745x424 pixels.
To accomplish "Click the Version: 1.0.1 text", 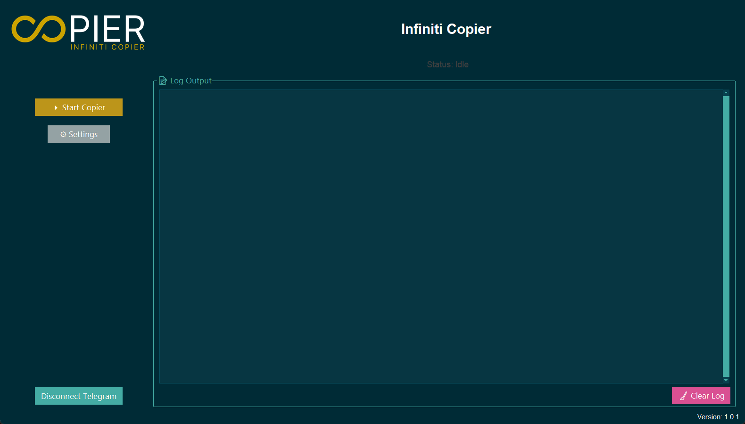I will (x=718, y=417).
